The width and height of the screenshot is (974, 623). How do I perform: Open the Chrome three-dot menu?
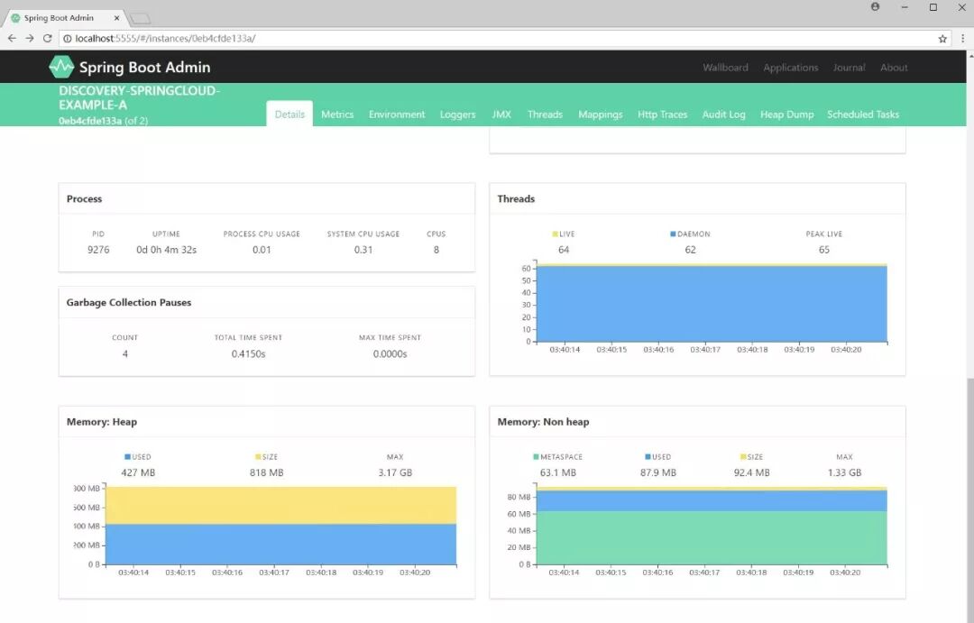click(963, 39)
